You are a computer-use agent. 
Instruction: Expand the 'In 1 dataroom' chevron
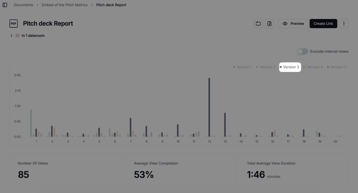tap(11, 36)
